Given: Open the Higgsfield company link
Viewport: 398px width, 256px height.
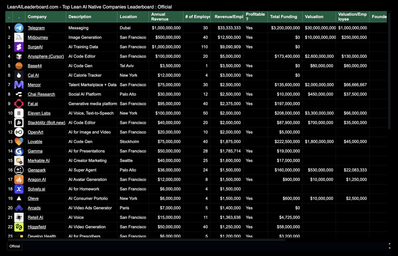Looking at the screenshot, I should tap(37, 227).
